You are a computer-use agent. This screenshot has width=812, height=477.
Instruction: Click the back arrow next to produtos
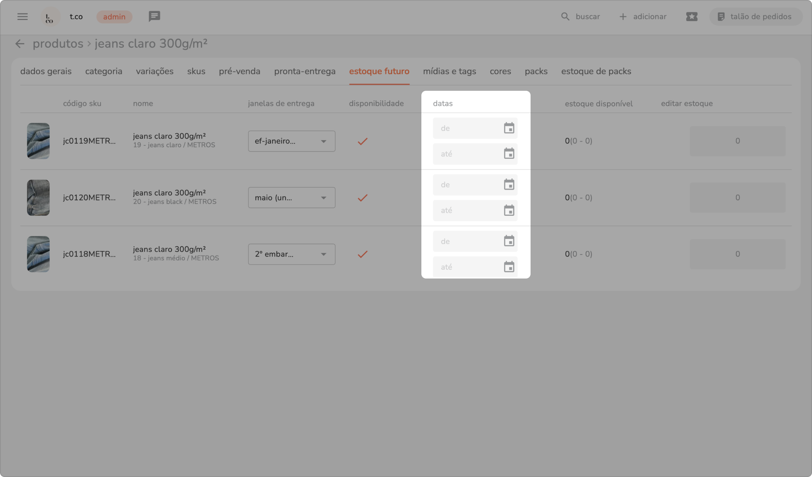point(20,44)
